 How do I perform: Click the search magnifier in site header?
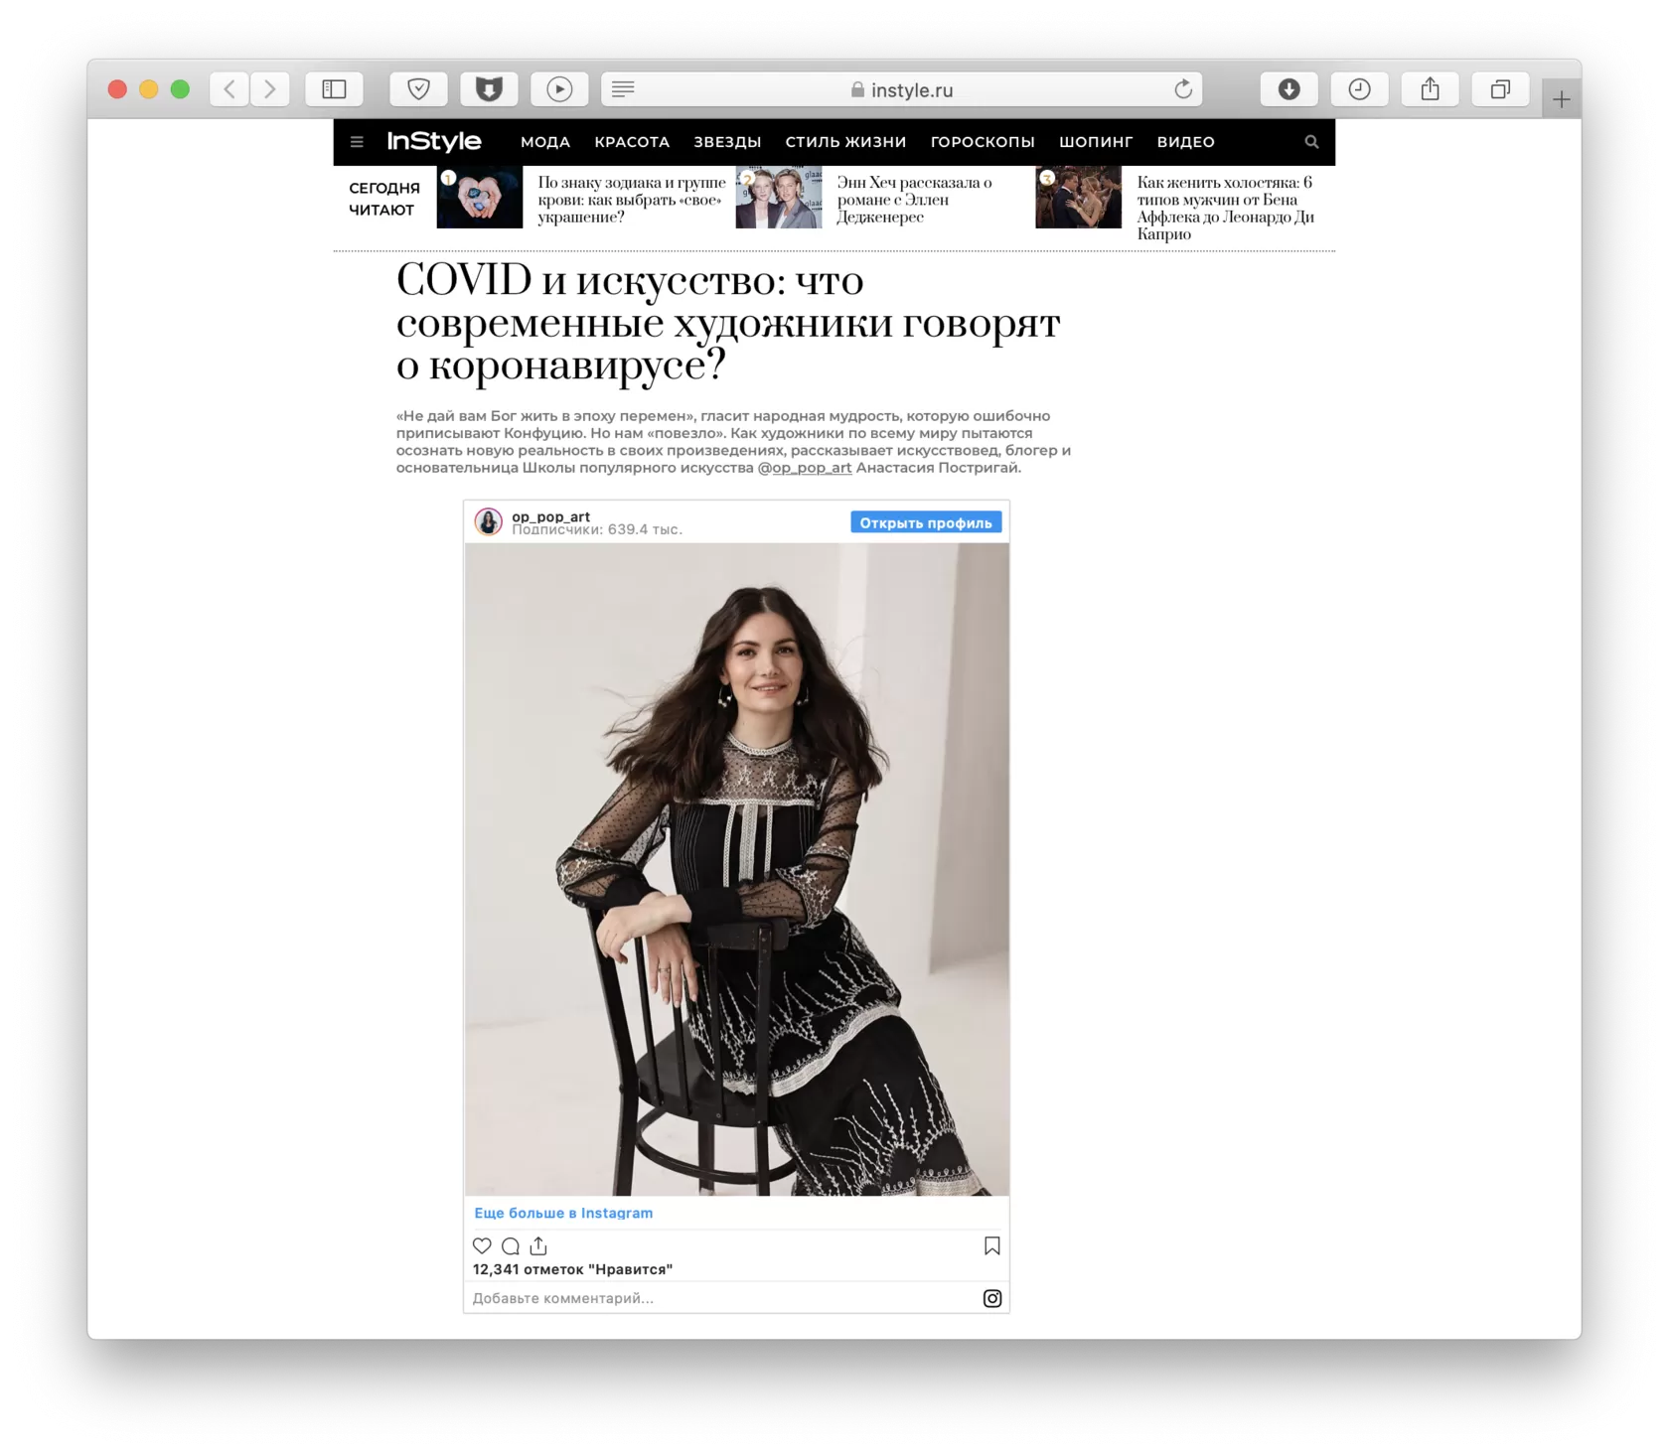pyautogui.click(x=1311, y=142)
